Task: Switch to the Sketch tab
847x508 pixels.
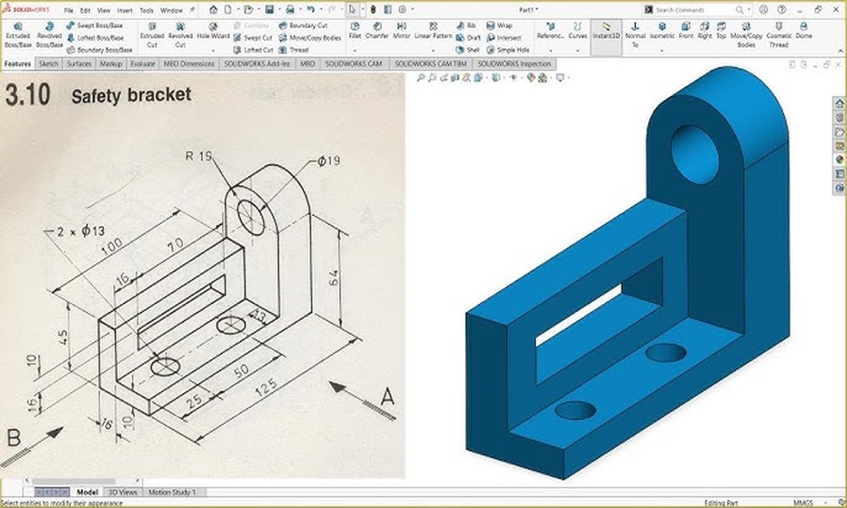Action: point(48,63)
